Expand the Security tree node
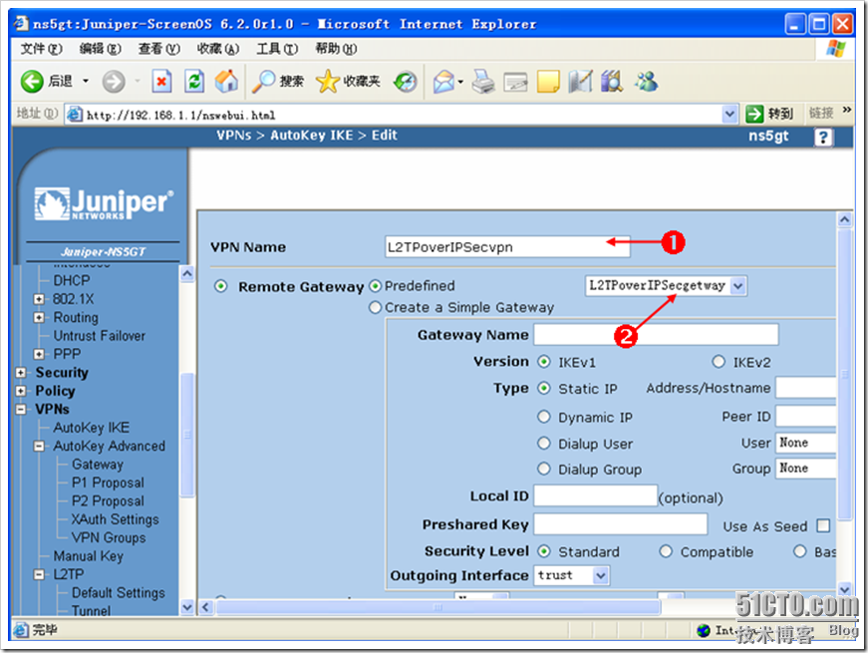 tap(21, 373)
